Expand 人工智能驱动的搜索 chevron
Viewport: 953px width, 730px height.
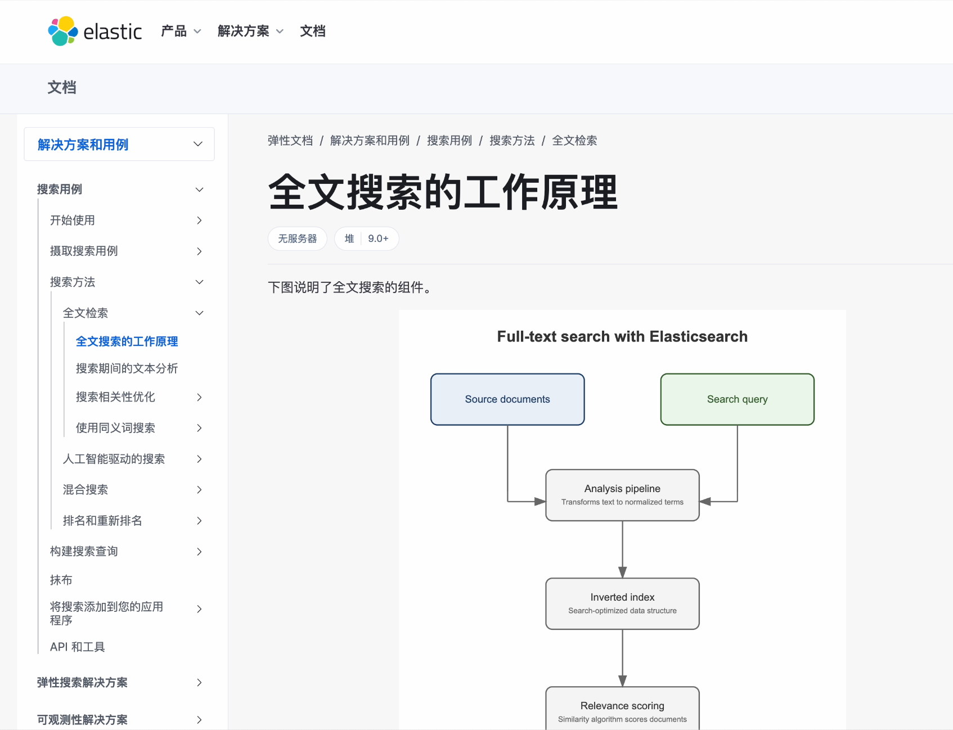tap(199, 459)
